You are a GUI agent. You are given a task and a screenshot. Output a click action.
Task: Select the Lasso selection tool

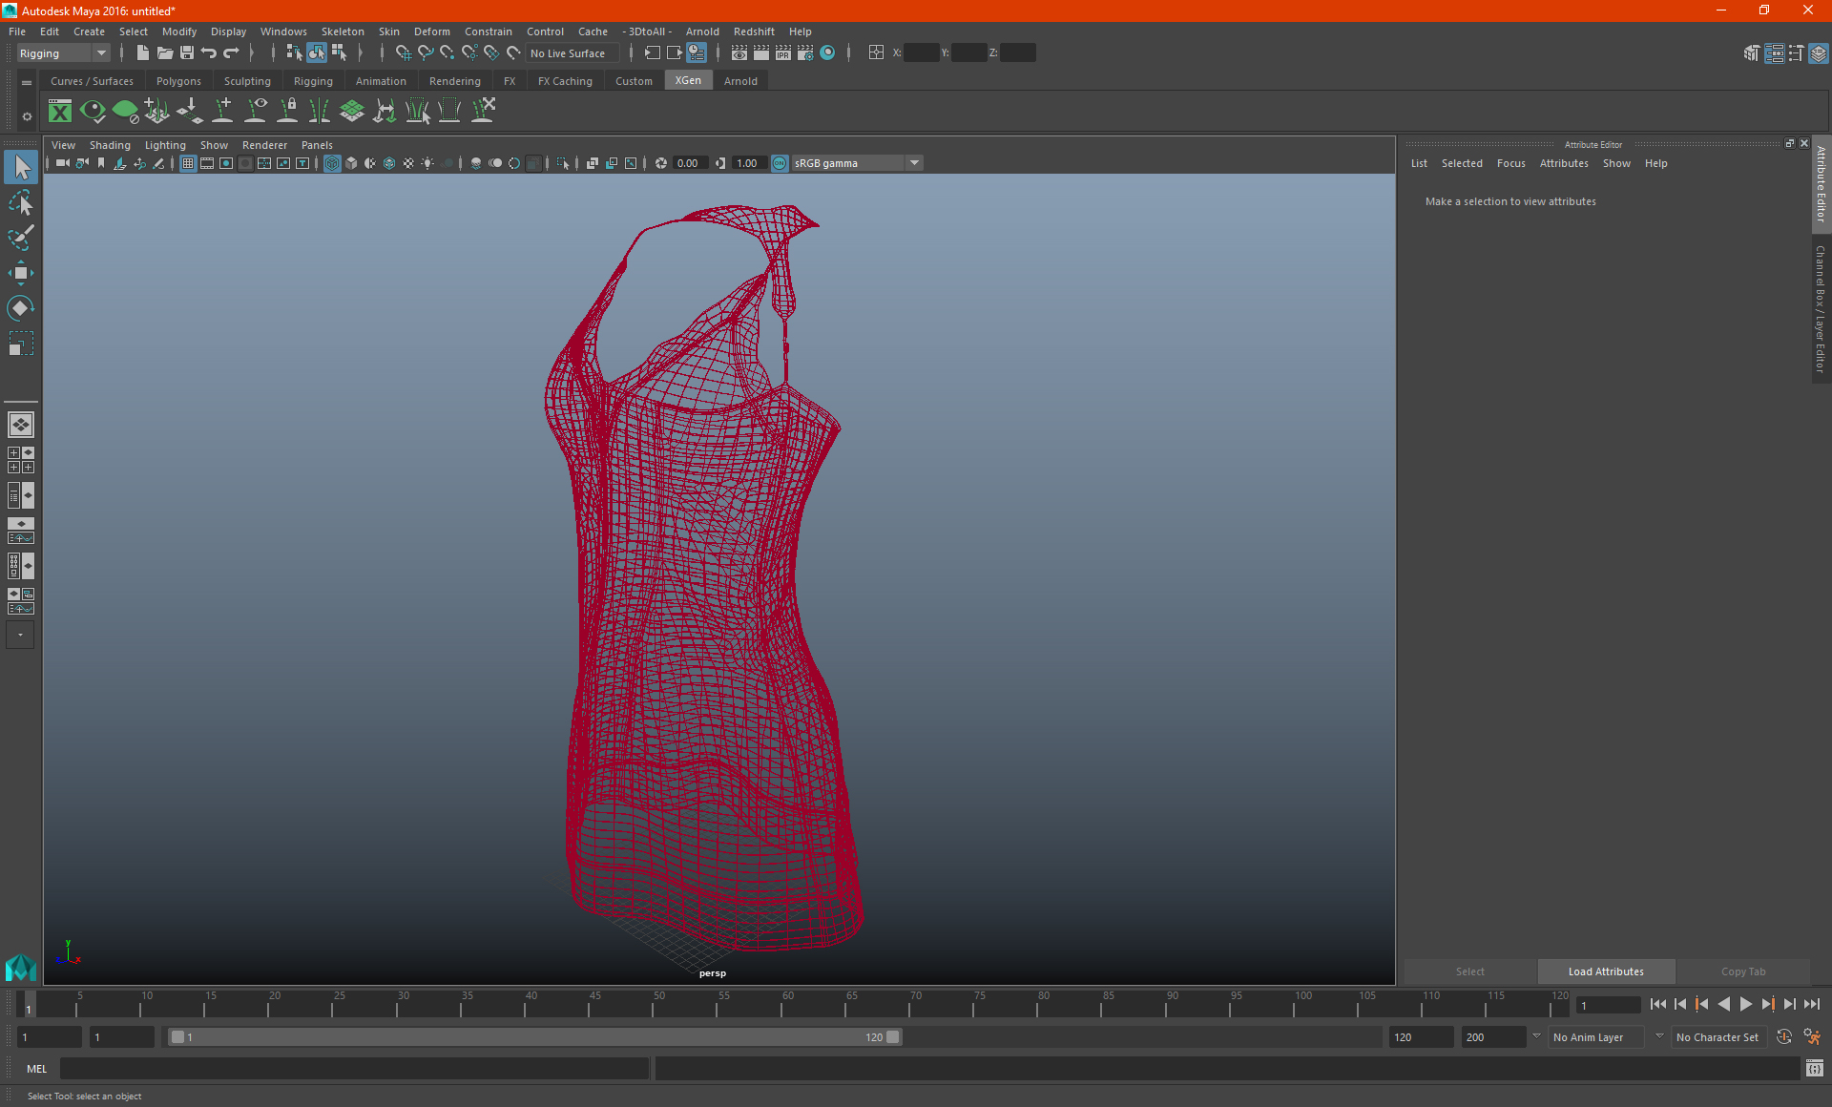tap(20, 203)
